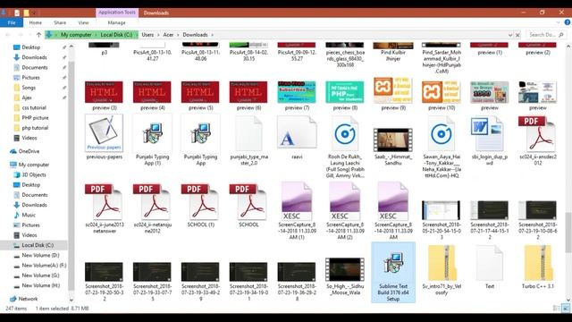Switch to large thumbnails view
This screenshot has width=572, height=322.
tap(566, 309)
